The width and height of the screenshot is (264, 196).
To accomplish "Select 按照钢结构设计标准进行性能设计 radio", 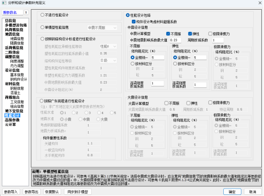I will (42, 39).
